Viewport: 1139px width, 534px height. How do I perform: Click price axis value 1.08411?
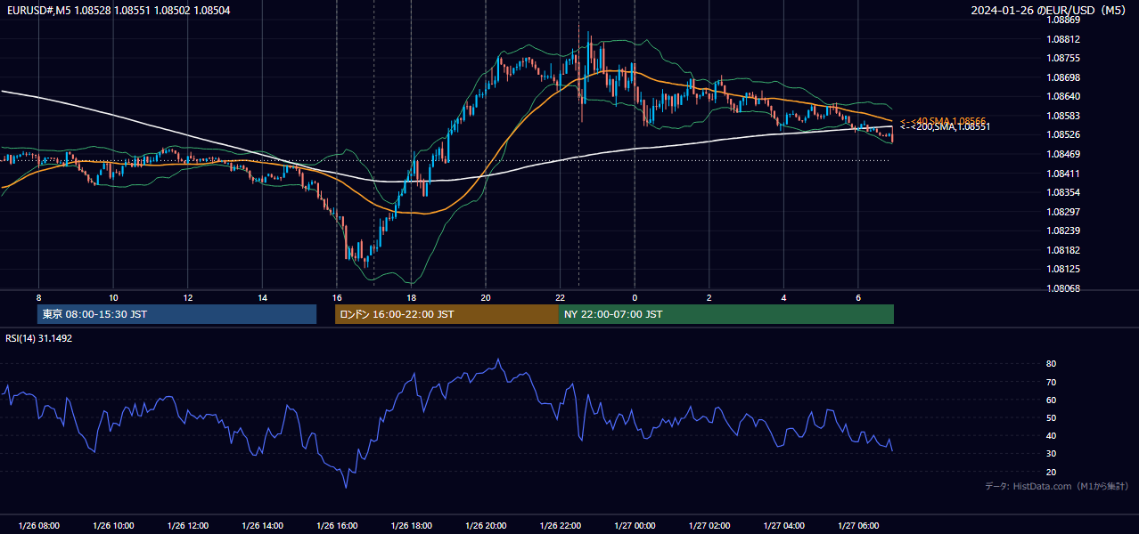[1064, 174]
